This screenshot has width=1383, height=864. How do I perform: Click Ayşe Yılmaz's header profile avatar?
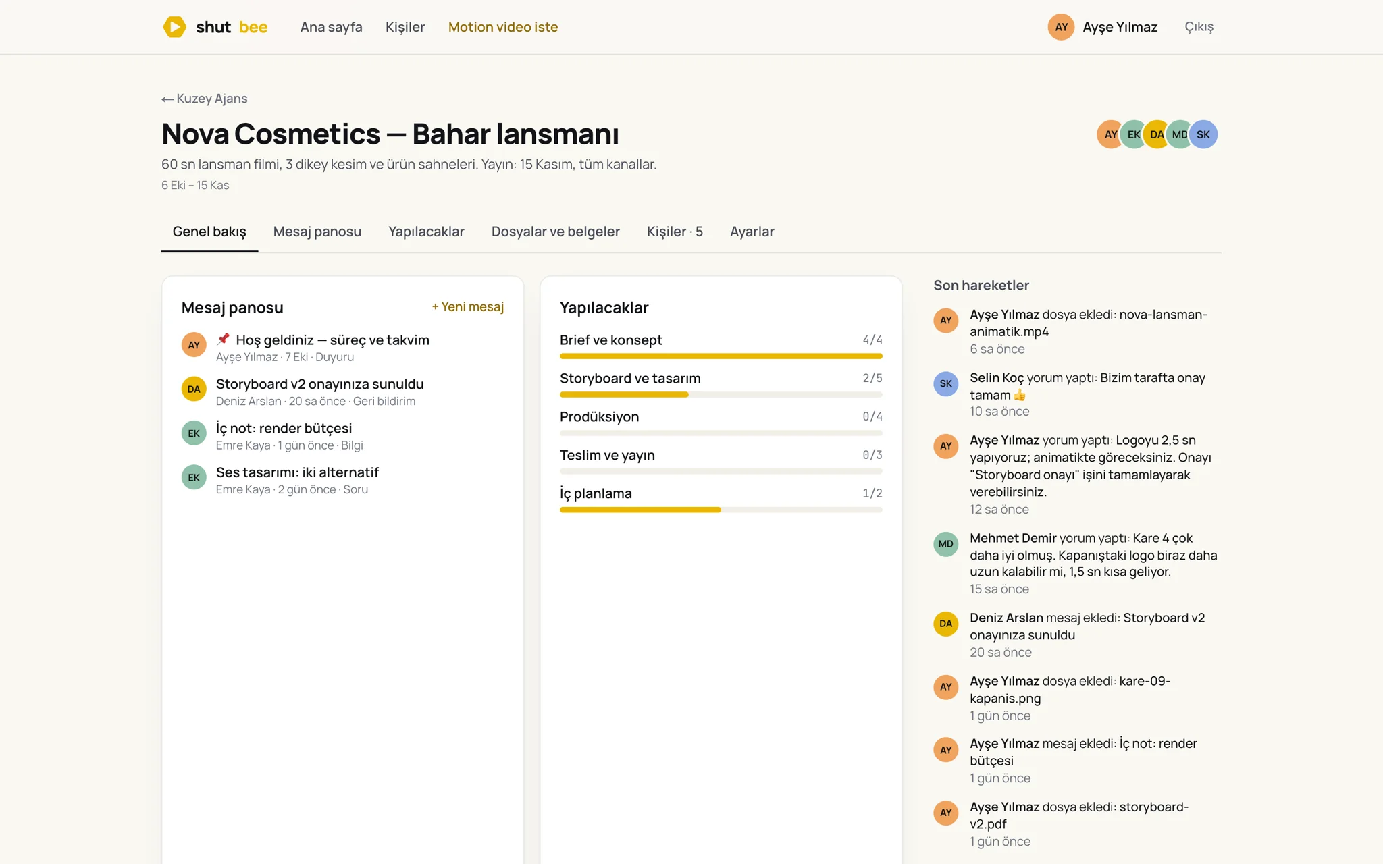point(1061,27)
